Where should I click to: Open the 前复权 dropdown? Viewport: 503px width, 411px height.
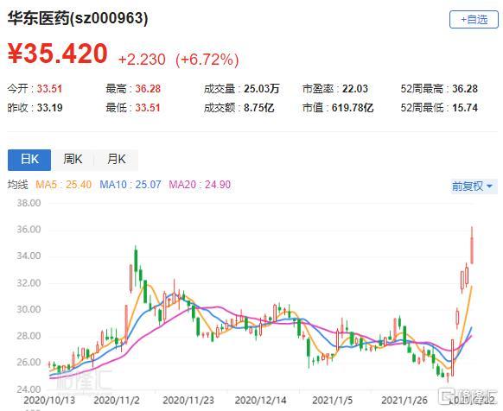tap(474, 187)
